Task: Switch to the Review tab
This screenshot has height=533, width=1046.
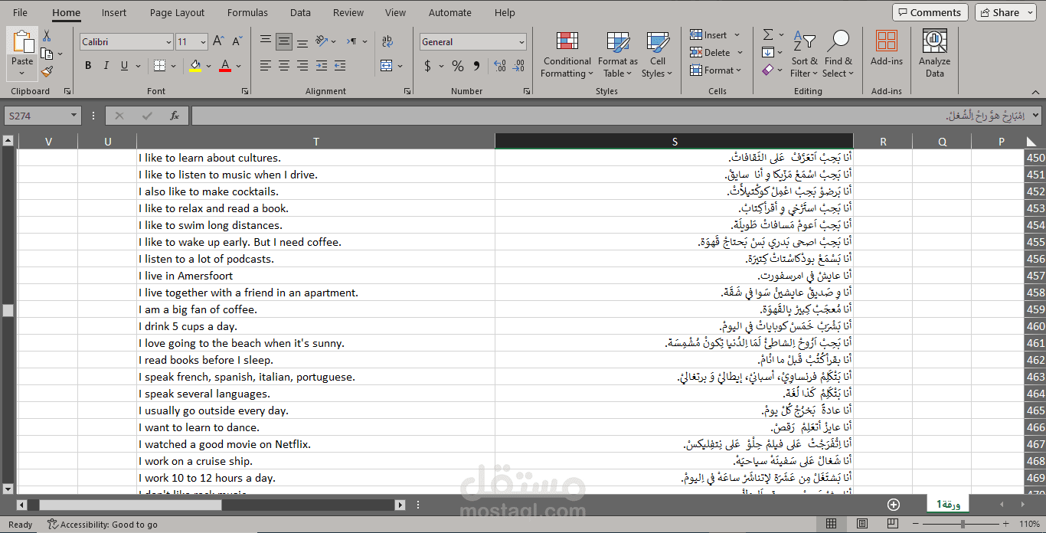Action: 348,12
